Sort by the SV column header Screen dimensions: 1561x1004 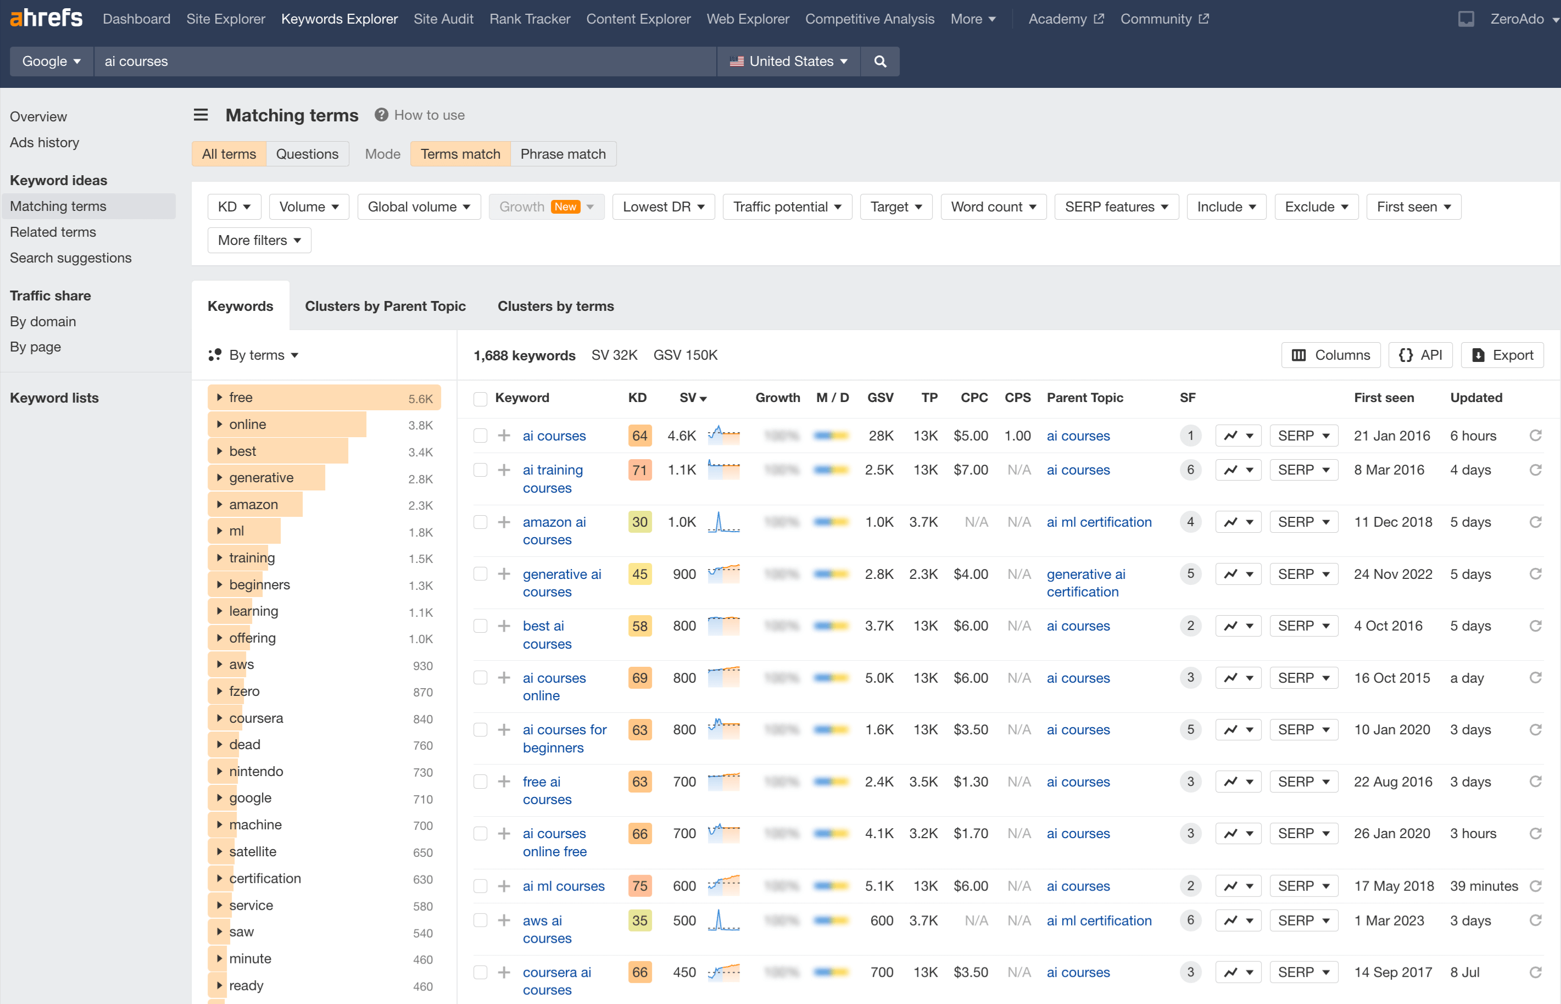693,398
